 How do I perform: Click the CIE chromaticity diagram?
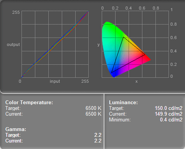(x=135, y=44)
